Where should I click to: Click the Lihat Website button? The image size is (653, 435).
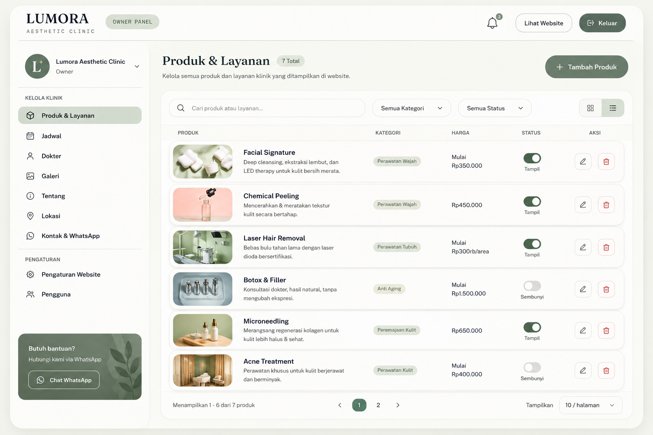544,23
